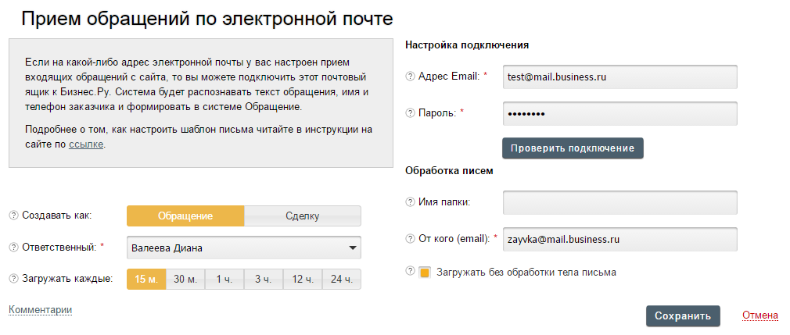790x335 pixels.
Task: Click help icon next to Адрес Email
Action: [x=410, y=77]
